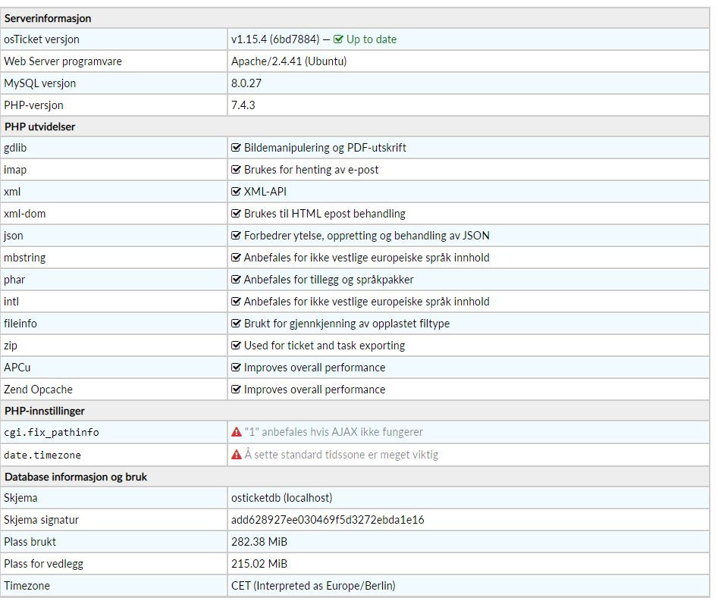718x601 pixels.
Task: Click the check icon for xml-dom row
Action: click(x=236, y=214)
